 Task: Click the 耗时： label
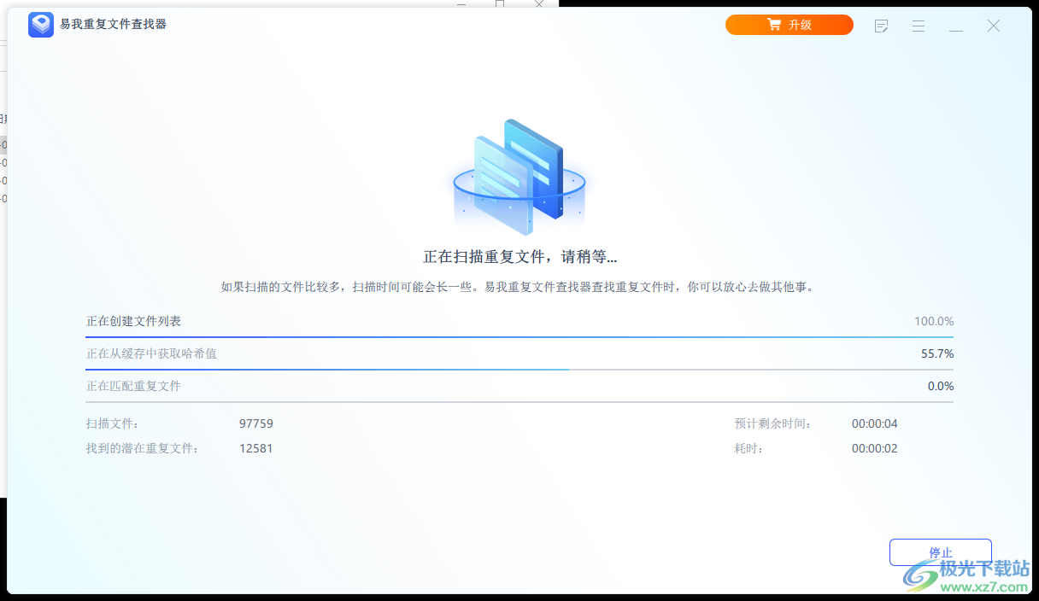point(749,448)
